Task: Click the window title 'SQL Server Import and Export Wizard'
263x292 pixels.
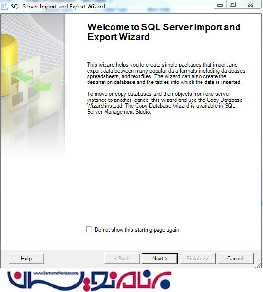Action: click(x=58, y=7)
